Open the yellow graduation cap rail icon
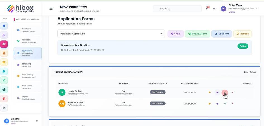The height and width of the screenshot is (126, 264). coord(4,62)
